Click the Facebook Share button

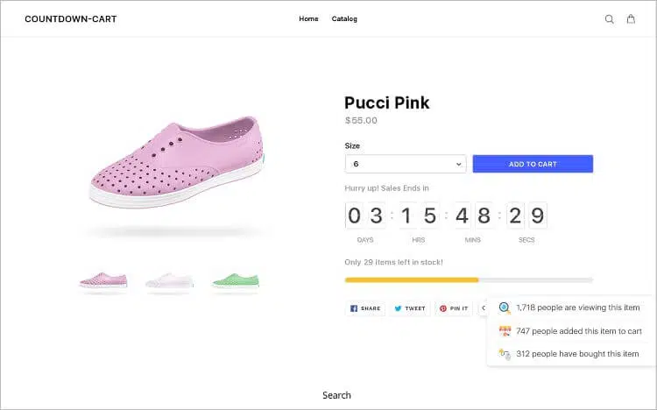coord(365,308)
